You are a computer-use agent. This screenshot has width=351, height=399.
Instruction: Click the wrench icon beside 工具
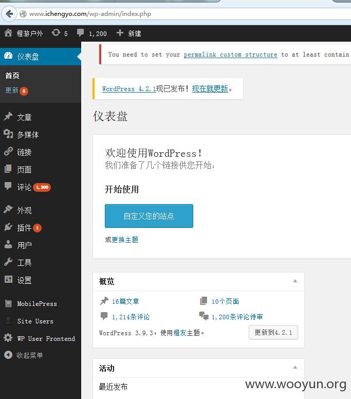tap(8, 262)
